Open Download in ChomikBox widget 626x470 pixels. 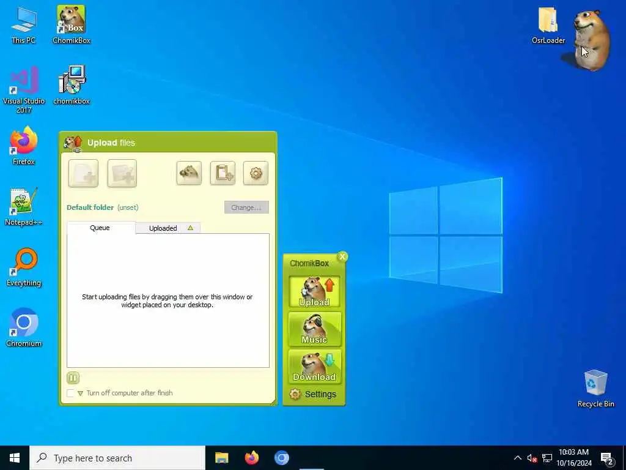tap(315, 367)
